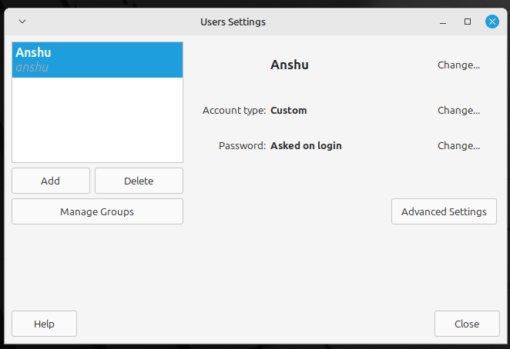Maximize the Users Settings window
The width and height of the screenshot is (510, 349).
[468, 22]
